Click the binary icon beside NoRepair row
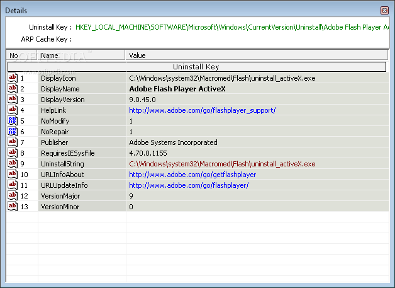This screenshot has height=288, width=395. (x=13, y=131)
